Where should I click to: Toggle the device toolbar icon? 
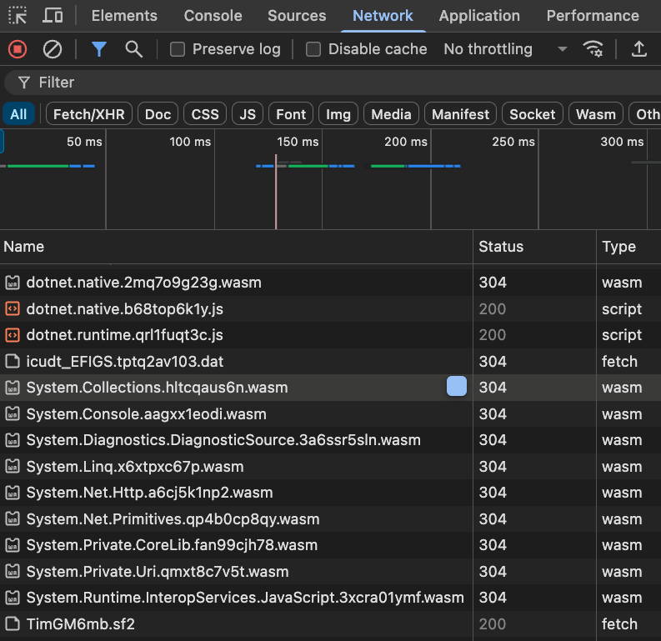pos(53,16)
